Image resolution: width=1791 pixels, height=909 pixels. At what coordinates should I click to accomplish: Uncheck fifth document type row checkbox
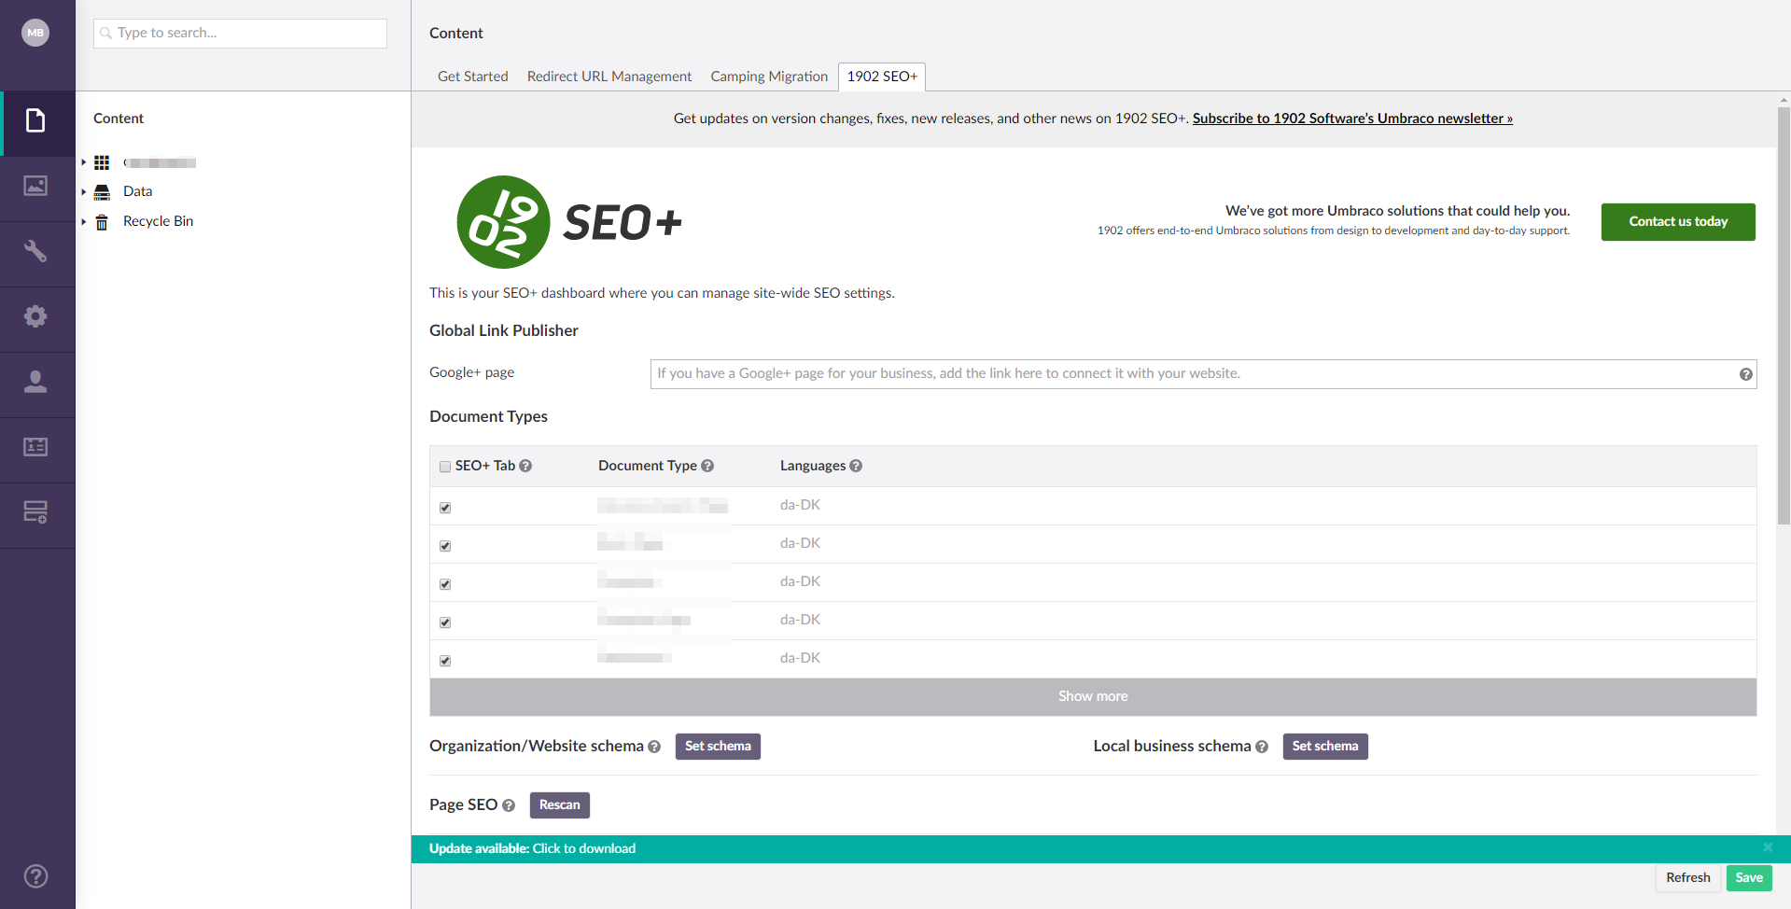pyautogui.click(x=445, y=661)
